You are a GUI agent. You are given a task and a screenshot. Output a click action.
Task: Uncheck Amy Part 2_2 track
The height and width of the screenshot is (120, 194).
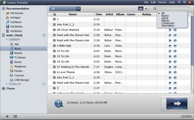[x=54, y=24]
